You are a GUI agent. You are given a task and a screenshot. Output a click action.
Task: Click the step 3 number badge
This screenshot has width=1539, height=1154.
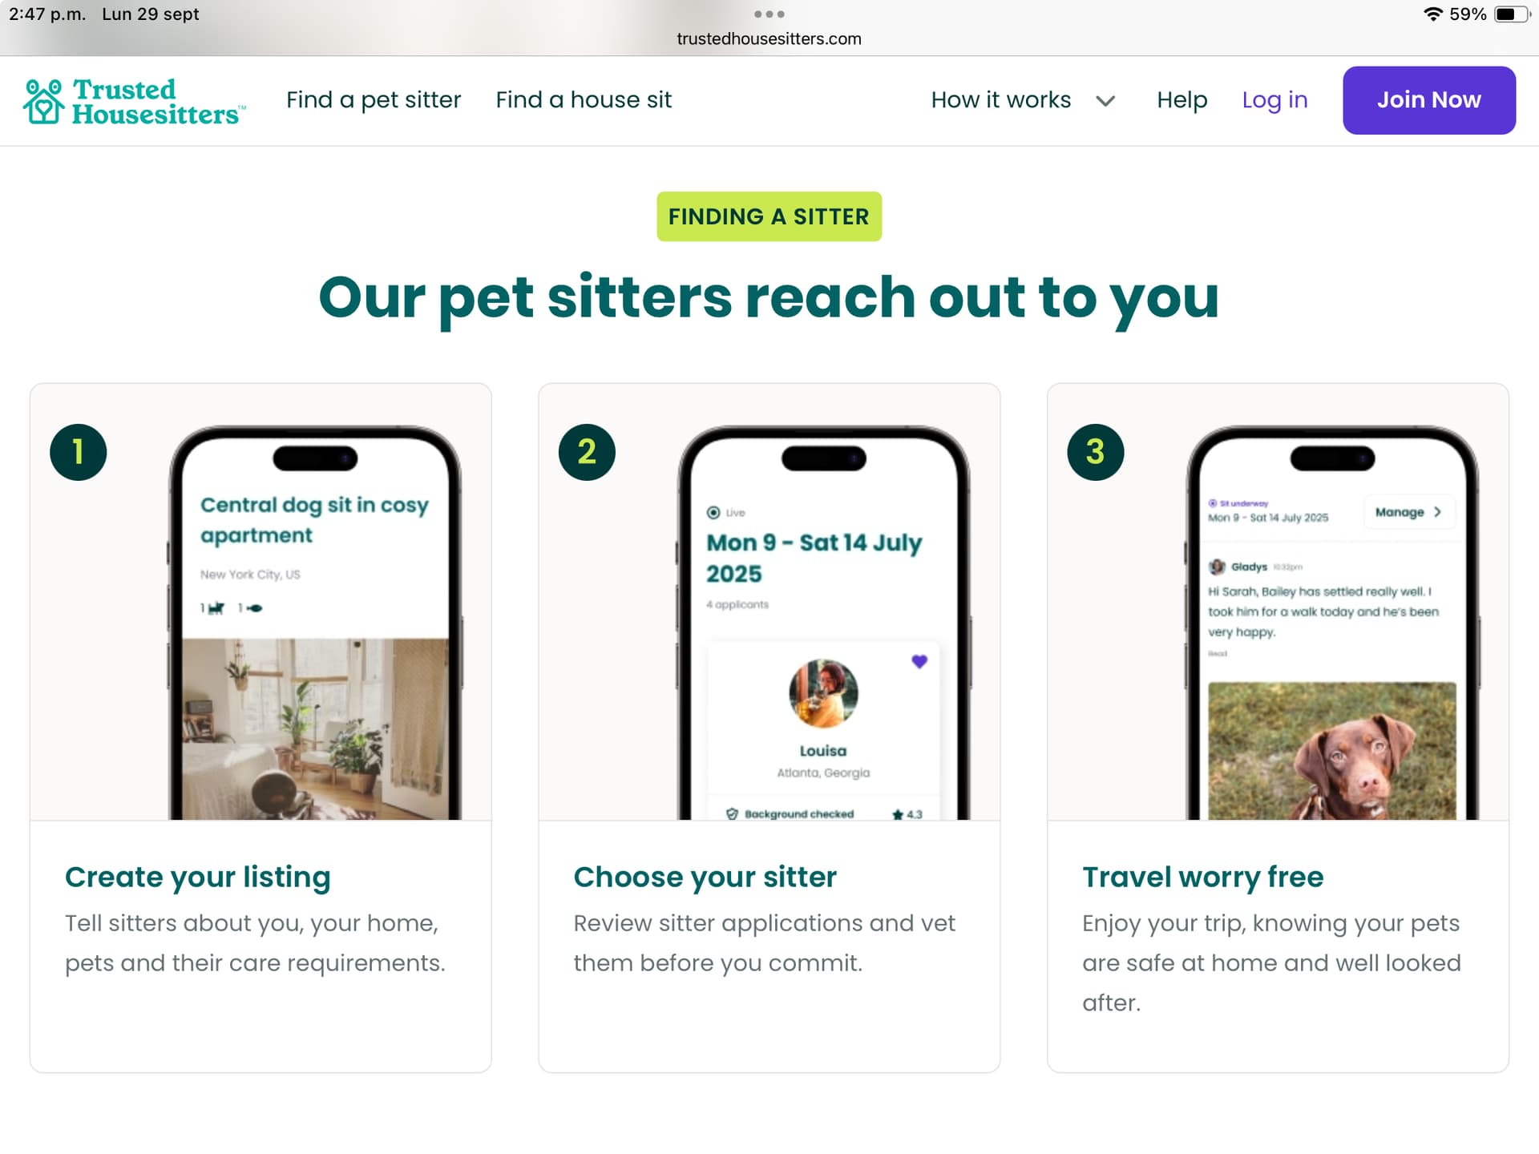click(x=1095, y=452)
